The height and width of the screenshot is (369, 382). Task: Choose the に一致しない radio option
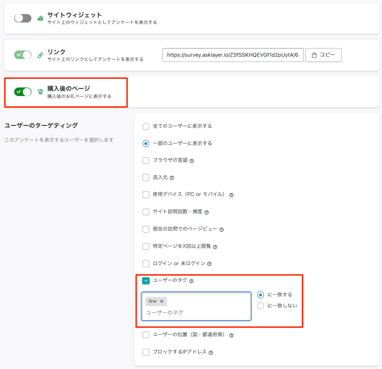(x=261, y=306)
